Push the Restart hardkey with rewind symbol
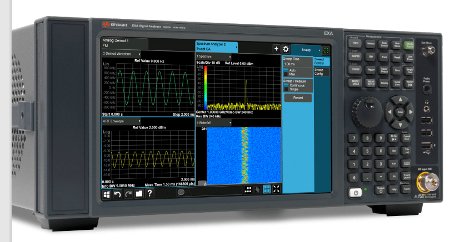This screenshot has height=242, width=460. 410,84
